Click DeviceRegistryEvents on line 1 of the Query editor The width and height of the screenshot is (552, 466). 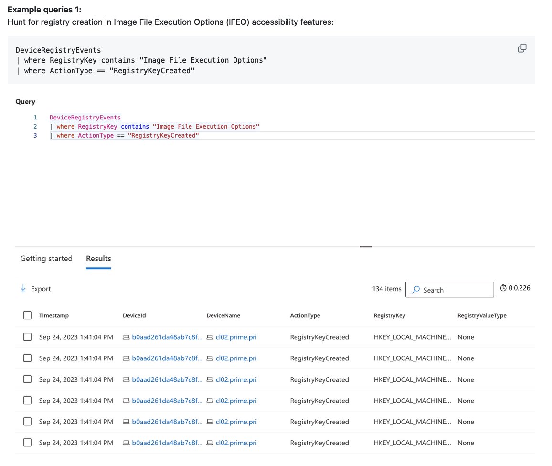point(85,118)
